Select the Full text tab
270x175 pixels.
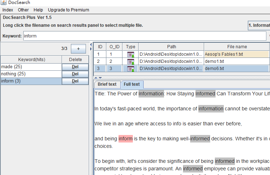132,84
